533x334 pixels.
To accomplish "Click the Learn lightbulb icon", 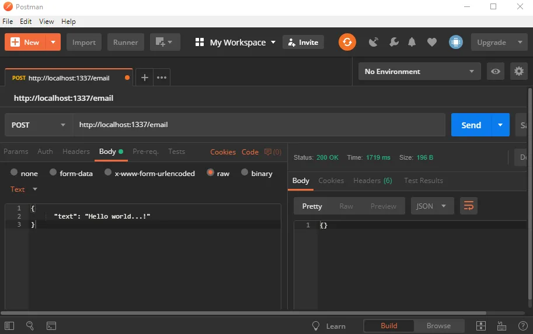I will point(316,326).
